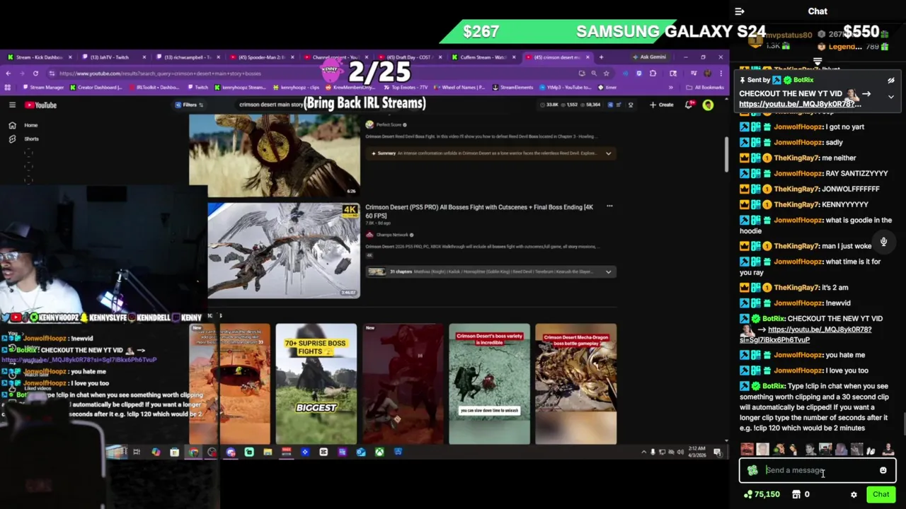
Task: Open the 4K All Bosses Fight thumbnail
Action: pos(283,251)
